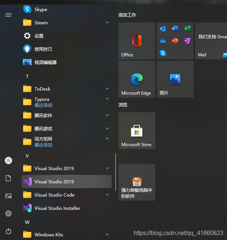This screenshot has width=227, height=240.
Task: Open OneNote in the Office group tile
Action: pyautogui.click(x=187, y=41)
